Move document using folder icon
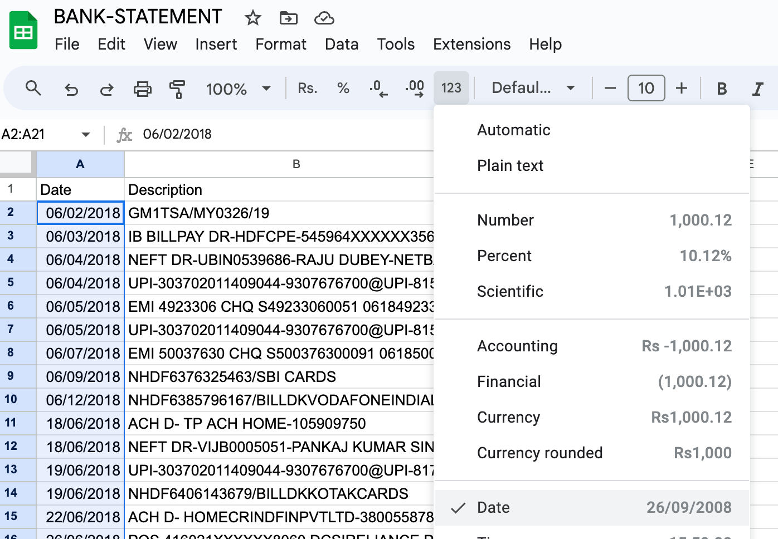Image resolution: width=778 pixels, height=539 pixels. [288, 18]
